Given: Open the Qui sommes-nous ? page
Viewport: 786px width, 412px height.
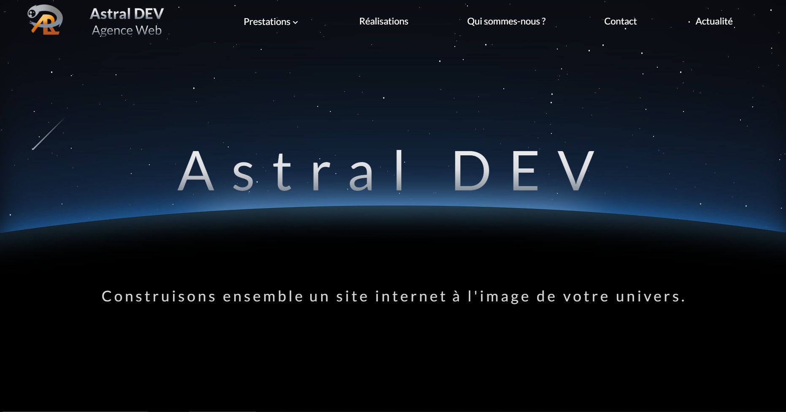Looking at the screenshot, I should (x=506, y=21).
